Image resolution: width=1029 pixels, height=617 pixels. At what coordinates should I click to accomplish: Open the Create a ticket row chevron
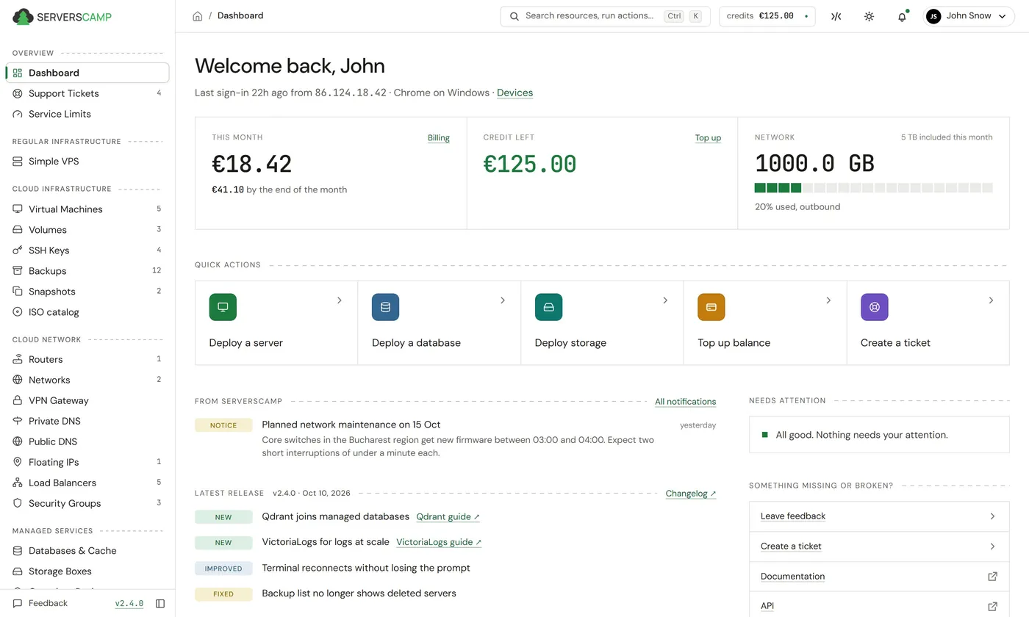[992, 546]
